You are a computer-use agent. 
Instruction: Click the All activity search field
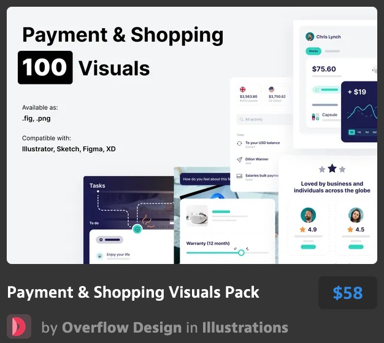[x=264, y=119]
